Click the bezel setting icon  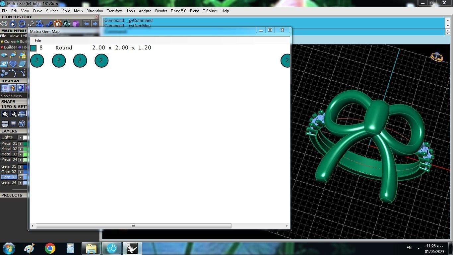click(4, 64)
